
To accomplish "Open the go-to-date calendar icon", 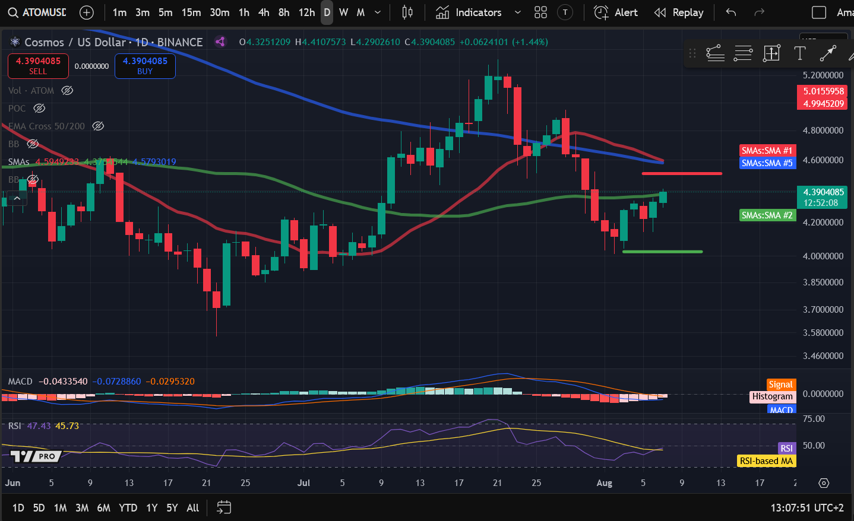I will click(x=224, y=507).
